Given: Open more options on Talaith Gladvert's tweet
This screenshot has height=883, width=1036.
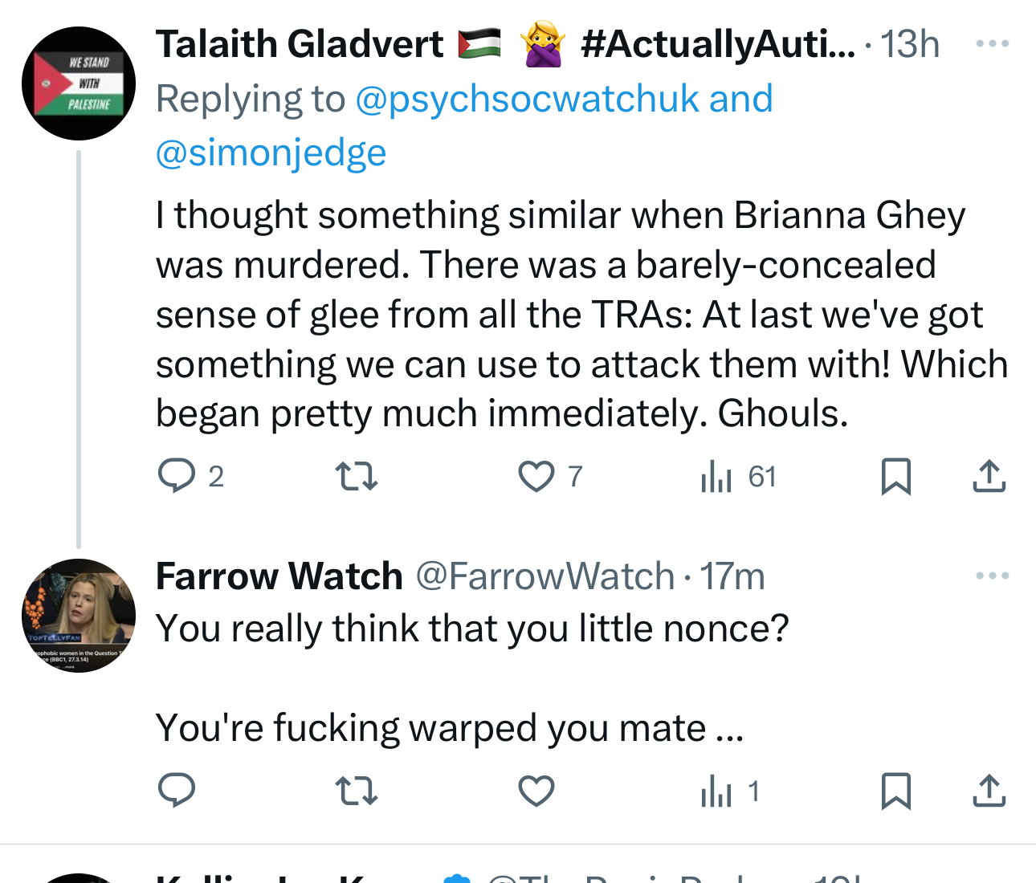Looking at the screenshot, I should [992, 43].
